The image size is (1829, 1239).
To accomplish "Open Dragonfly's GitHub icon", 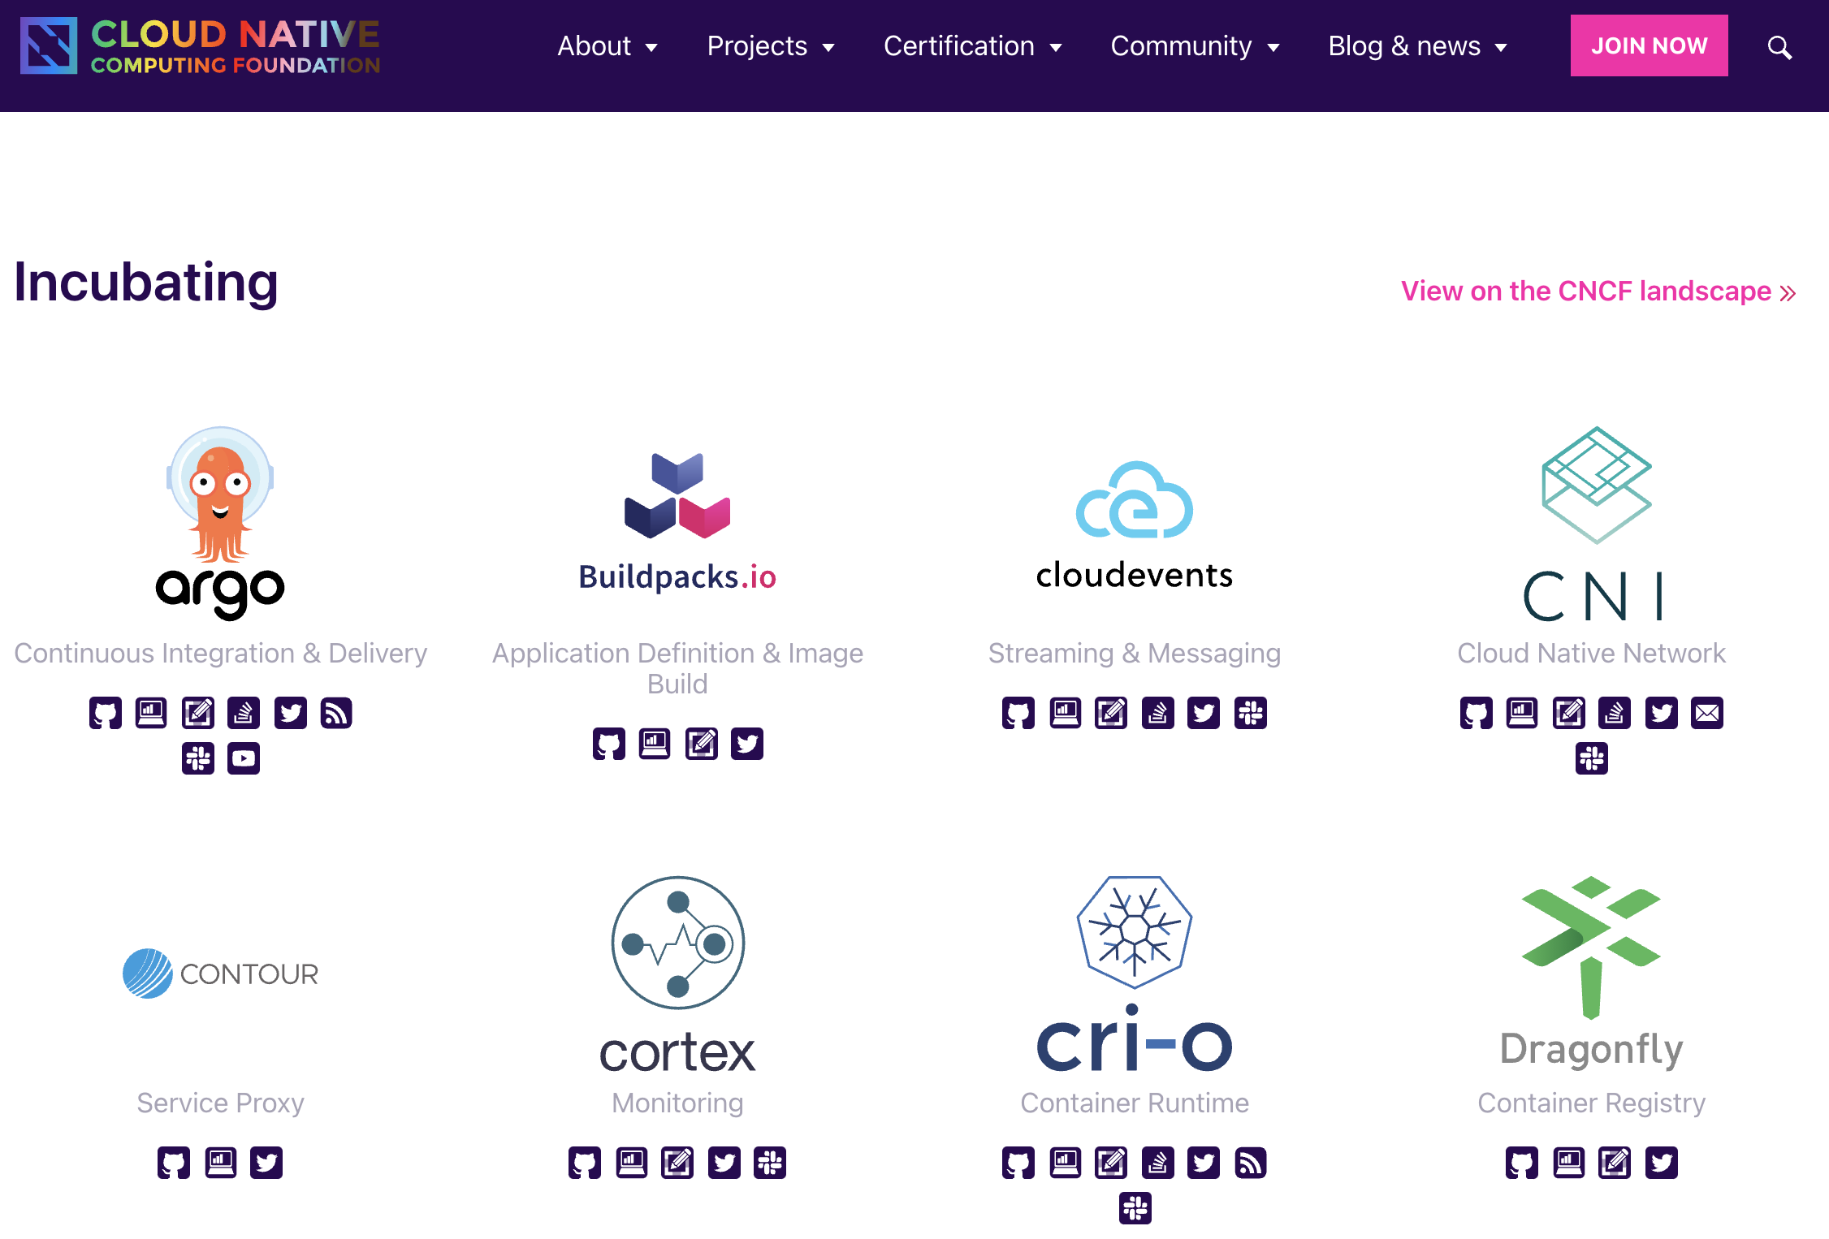I will pos(1522,1163).
